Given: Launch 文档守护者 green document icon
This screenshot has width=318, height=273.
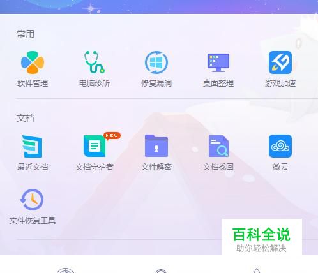Looking at the screenshot, I should coord(95,146).
